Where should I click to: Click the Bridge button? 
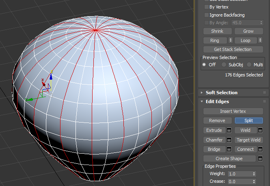[214, 149]
